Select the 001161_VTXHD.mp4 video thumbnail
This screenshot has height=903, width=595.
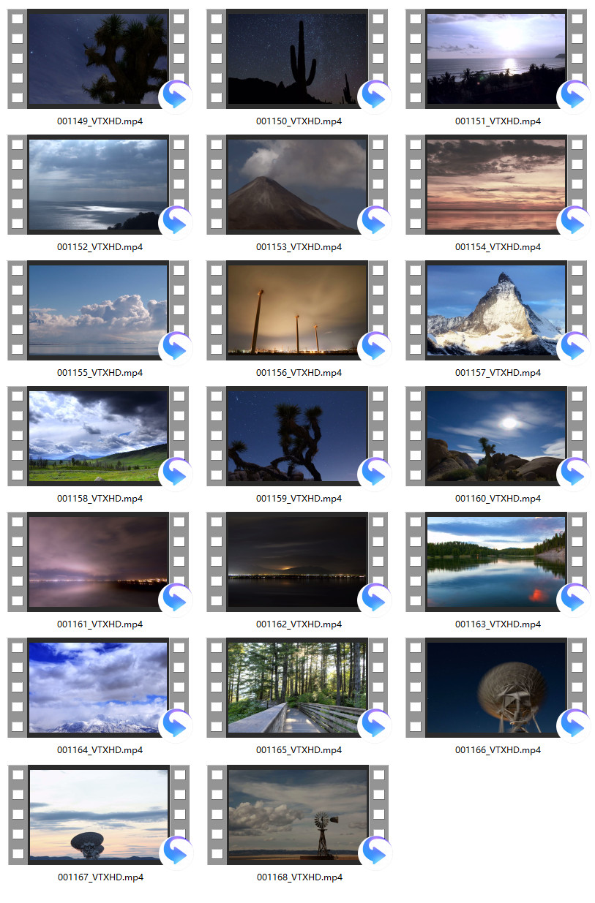pos(98,562)
